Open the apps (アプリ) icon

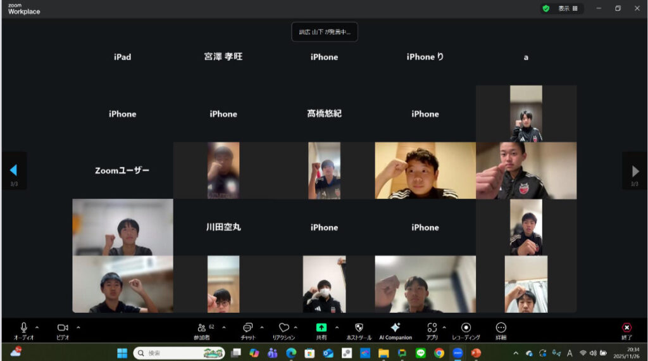pyautogui.click(x=432, y=328)
